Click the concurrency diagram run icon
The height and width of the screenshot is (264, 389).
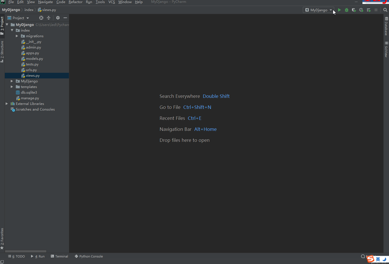tap(369, 10)
